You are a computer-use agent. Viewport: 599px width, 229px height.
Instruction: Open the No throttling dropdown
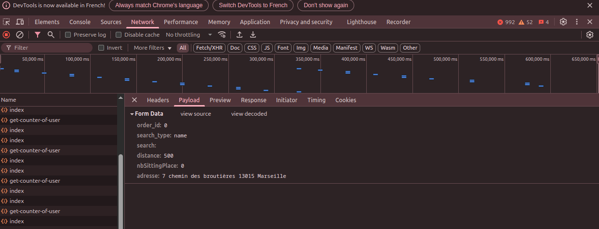point(188,35)
